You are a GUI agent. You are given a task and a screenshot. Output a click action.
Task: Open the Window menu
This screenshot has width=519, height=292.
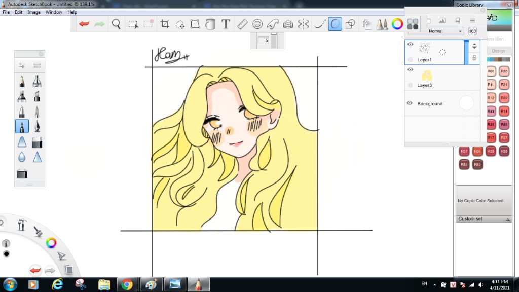54,12
